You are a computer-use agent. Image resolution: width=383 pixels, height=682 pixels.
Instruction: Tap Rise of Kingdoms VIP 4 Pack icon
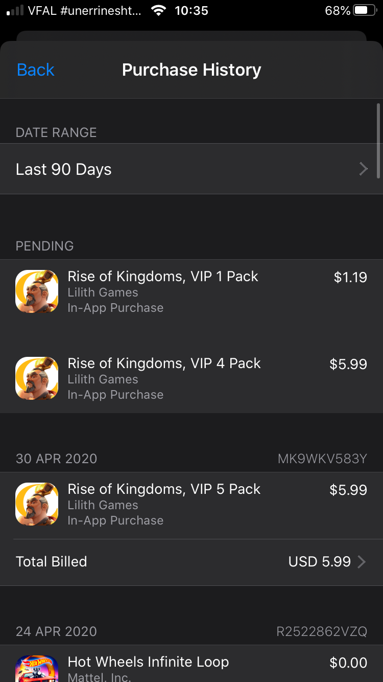click(x=37, y=378)
